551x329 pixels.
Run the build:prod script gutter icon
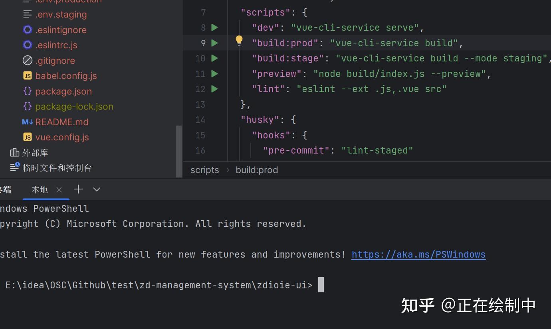tap(214, 43)
